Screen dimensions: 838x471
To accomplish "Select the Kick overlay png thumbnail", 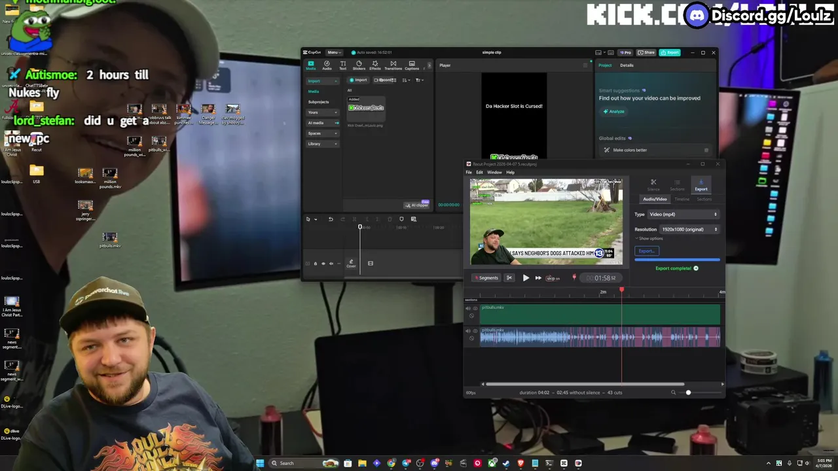I will pyautogui.click(x=366, y=108).
